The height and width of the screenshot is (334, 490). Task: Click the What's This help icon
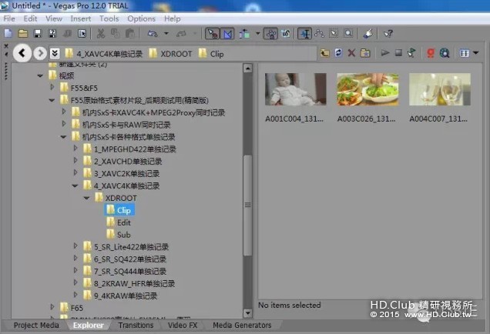pyautogui.click(x=388, y=33)
